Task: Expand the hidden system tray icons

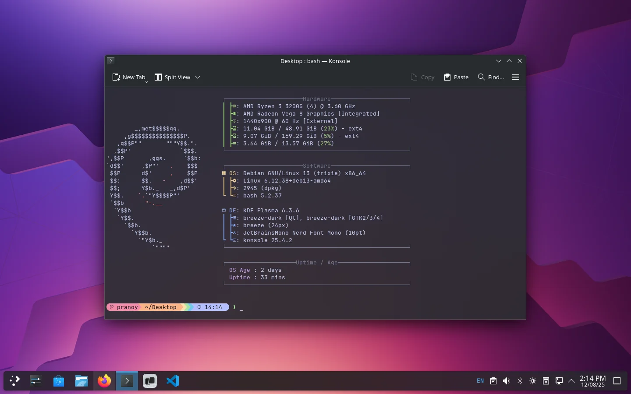Action: (x=571, y=381)
